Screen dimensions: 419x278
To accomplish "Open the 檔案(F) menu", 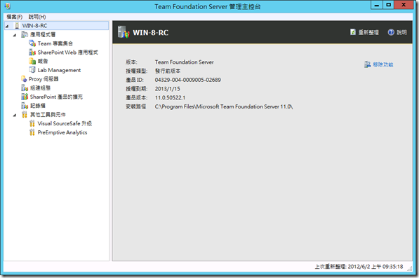I will (15, 17).
